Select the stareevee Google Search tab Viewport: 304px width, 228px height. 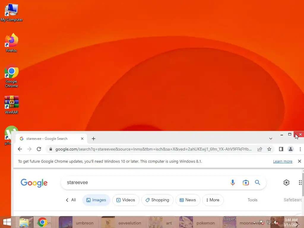pos(51,139)
